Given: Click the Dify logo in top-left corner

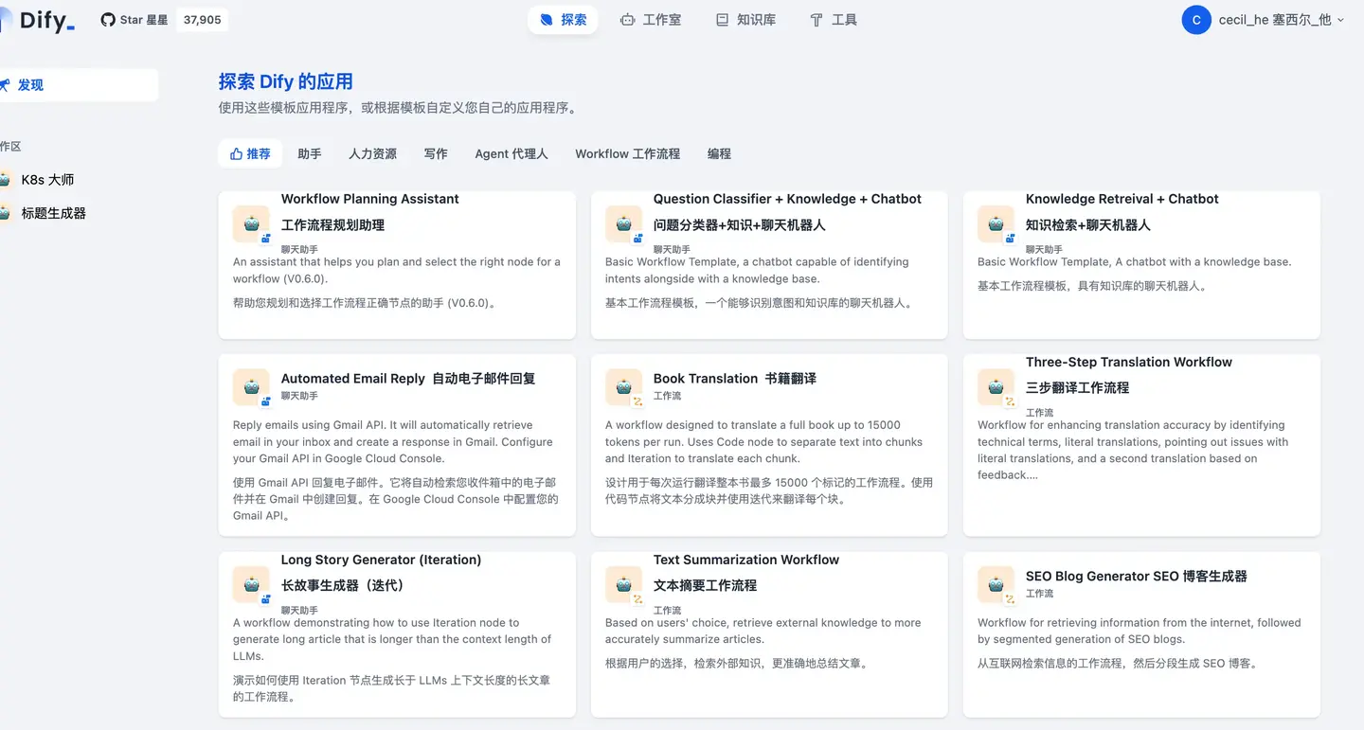Looking at the screenshot, I should pyautogui.click(x=43, y=20).
